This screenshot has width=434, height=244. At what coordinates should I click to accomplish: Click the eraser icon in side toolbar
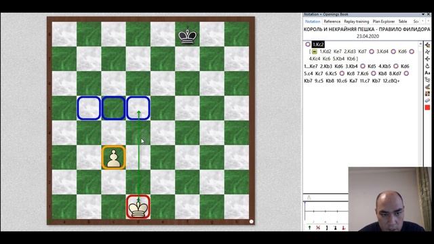click(x=427, y=100)
